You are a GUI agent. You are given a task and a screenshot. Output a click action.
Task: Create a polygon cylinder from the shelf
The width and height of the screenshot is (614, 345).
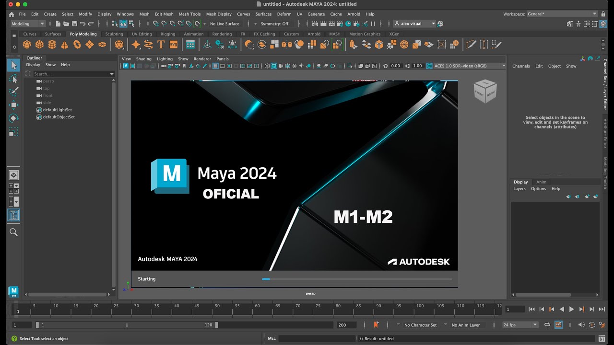coord(52,45)
